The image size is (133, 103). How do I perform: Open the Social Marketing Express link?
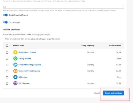tap(30, 65)
